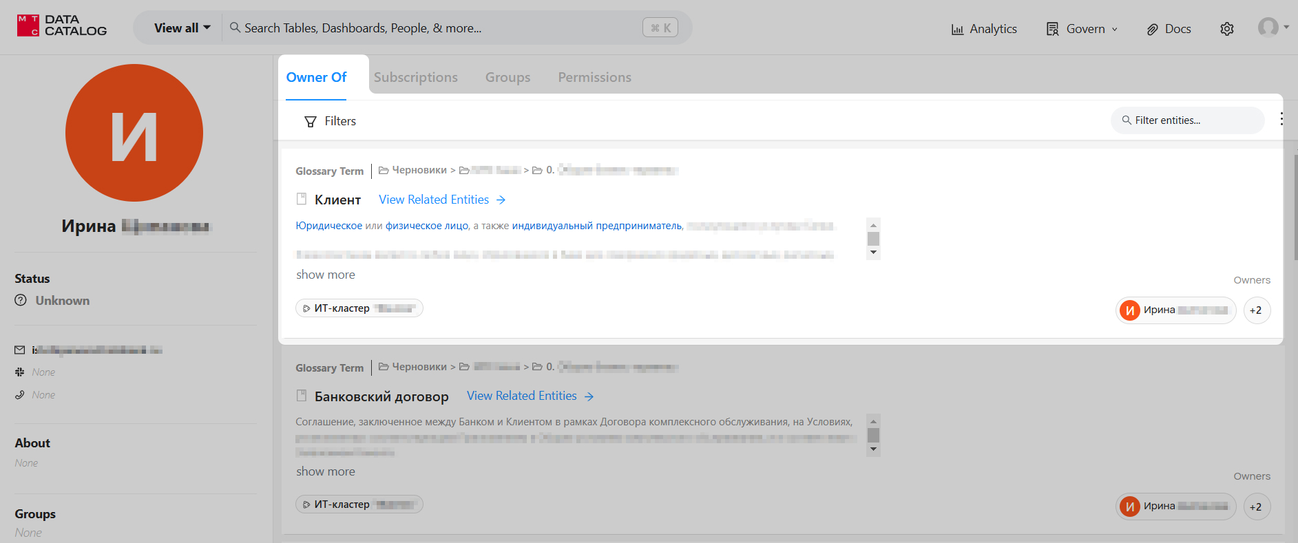This screenshot has width=1298, height=543.
Task: Open the user profile avatar dropdown
Action: coord(1273,28)
